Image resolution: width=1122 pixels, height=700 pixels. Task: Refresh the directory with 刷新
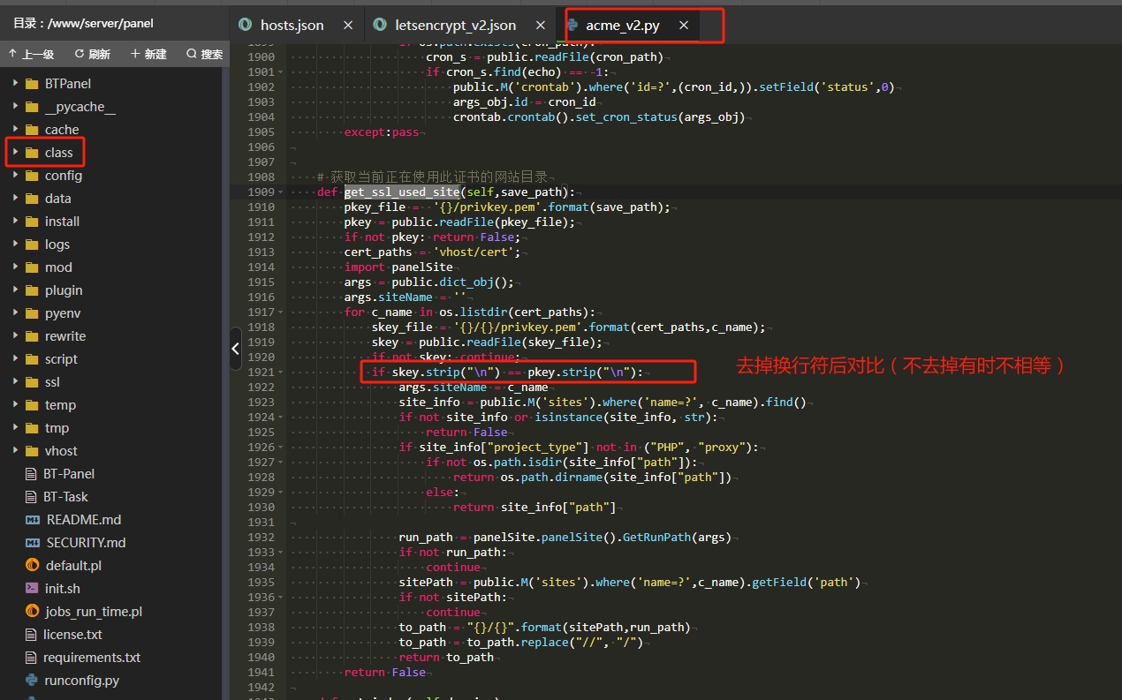(93, 54)
